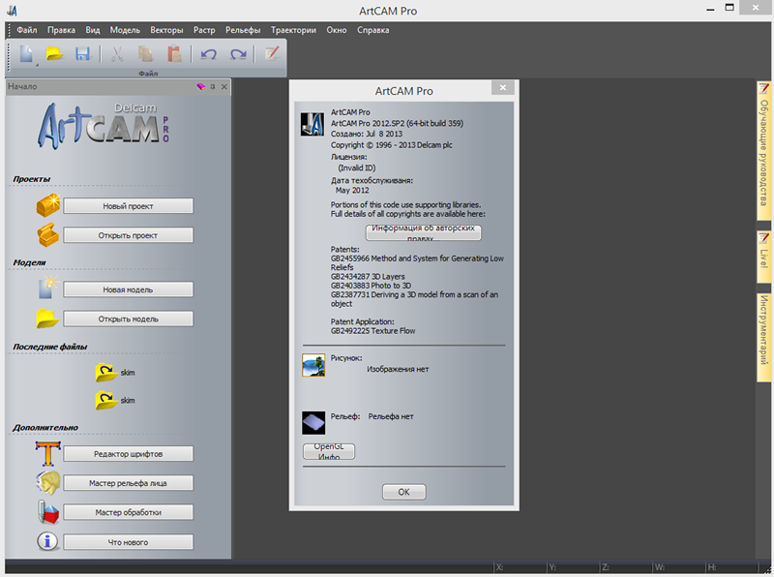
Task: Open the Справка menu
Action: tap(373, 30)
